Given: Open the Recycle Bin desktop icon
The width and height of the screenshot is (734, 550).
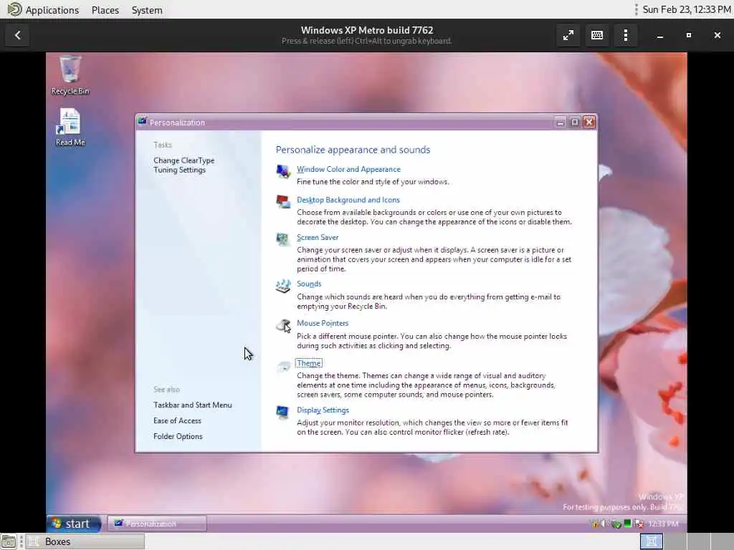Looking at the screenshot, I should tap(70, 75).
